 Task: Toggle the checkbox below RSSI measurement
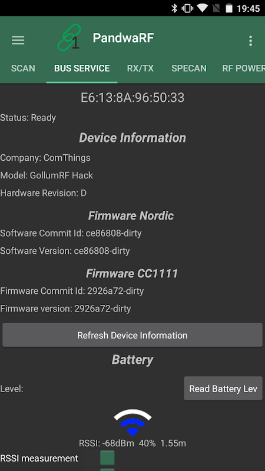tap(107, 469)
